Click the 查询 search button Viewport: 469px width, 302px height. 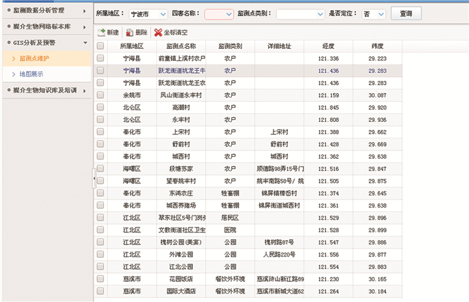coord(406,13)
